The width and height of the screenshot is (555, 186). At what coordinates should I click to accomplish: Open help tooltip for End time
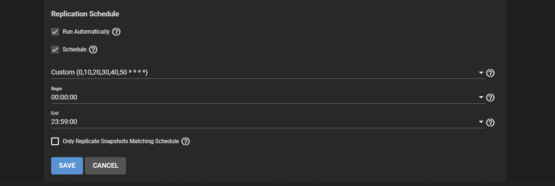point(490,122)
